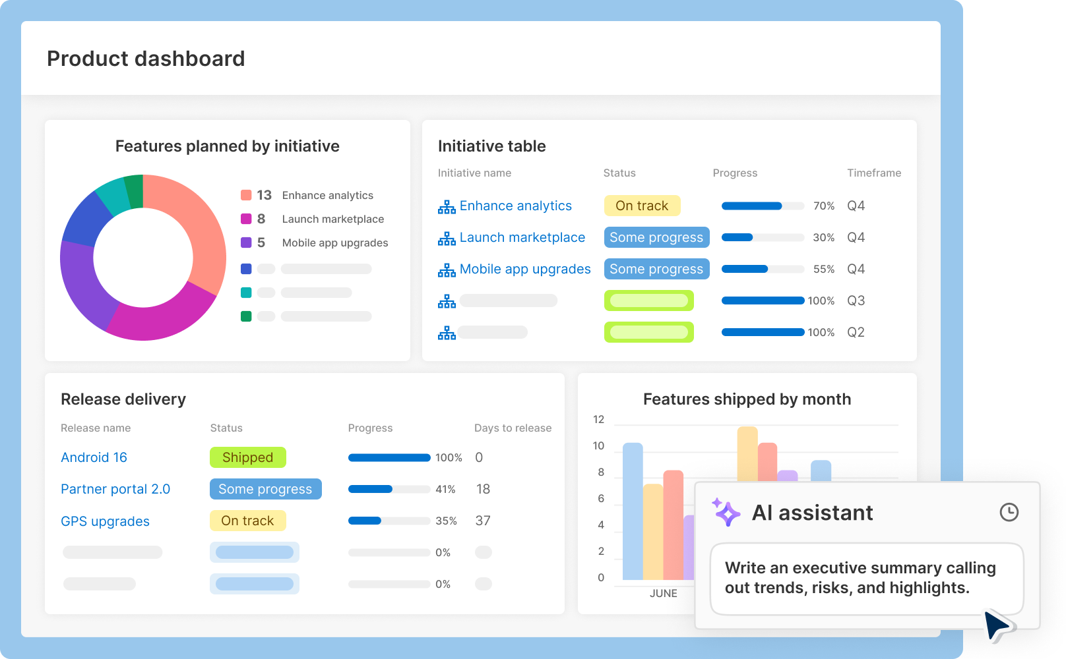Click the On track status for GPS upgrades
Viewport: 1066px width, 659px height.
click(247, 521)
